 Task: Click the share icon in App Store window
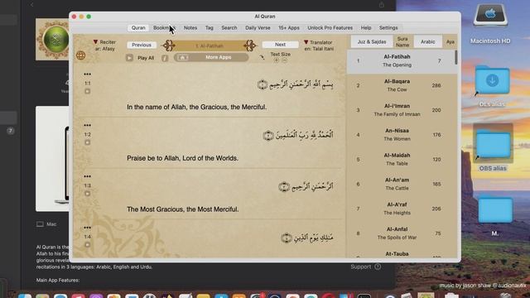[x=381, y=4]
